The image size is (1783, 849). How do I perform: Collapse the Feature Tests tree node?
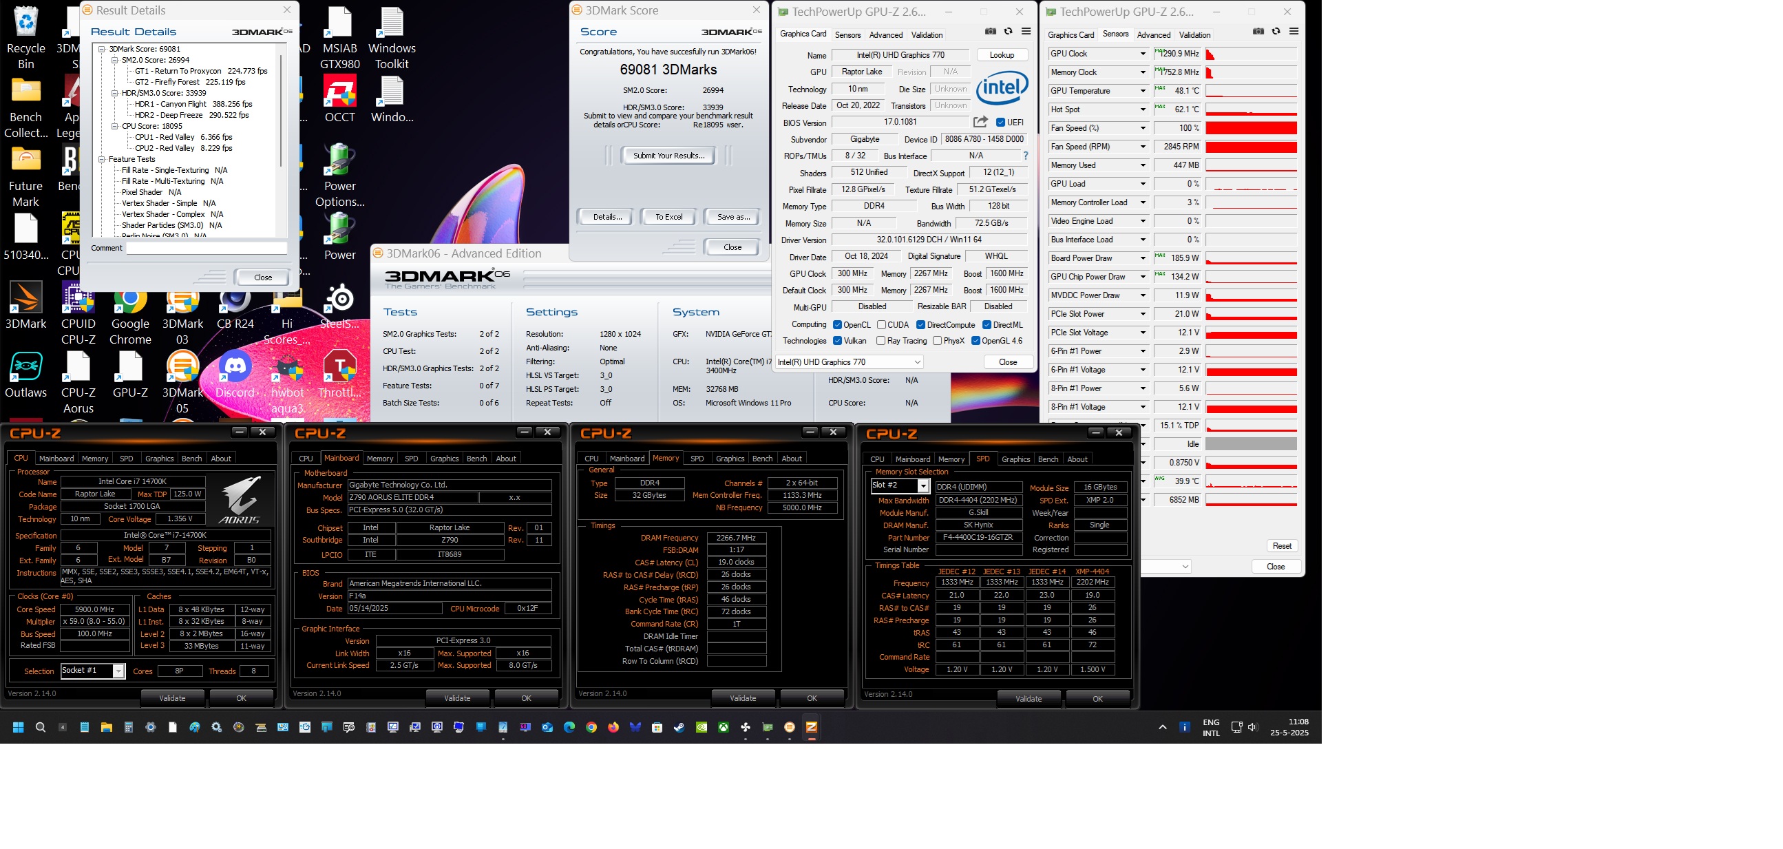pyautogui.click(x=102, y=159)
